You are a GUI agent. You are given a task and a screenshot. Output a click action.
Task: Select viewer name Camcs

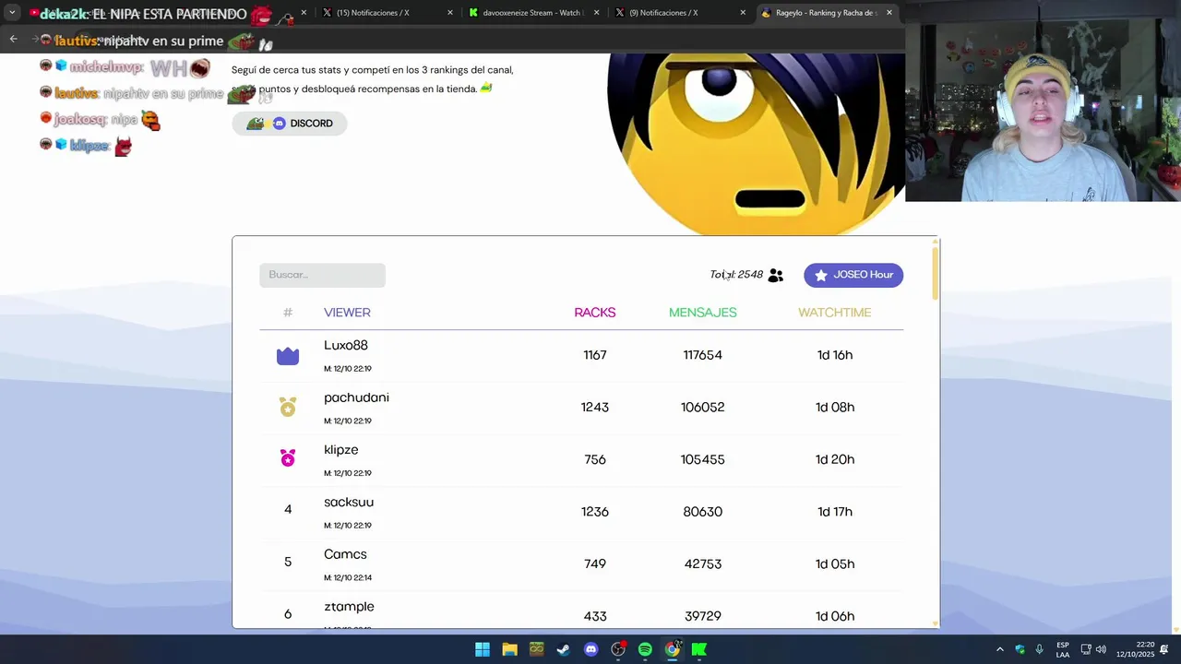(345, 554)
